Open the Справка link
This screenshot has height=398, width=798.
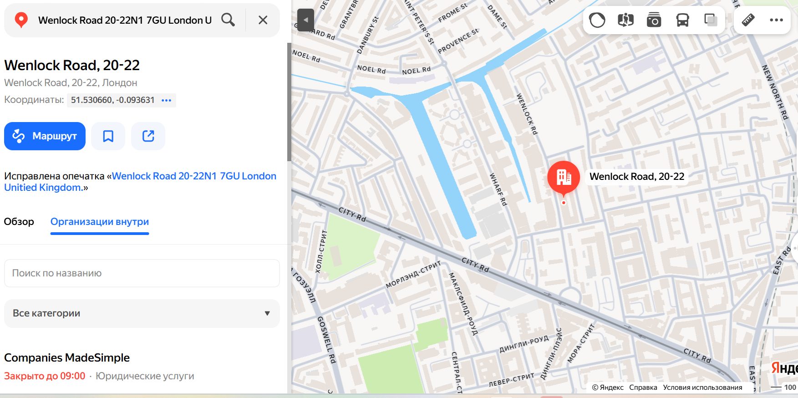click(x=643, y=388)
